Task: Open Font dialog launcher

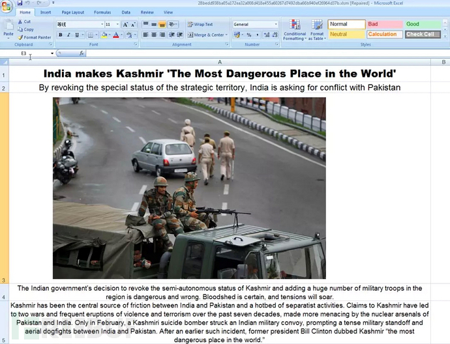Action: [136, 44]
